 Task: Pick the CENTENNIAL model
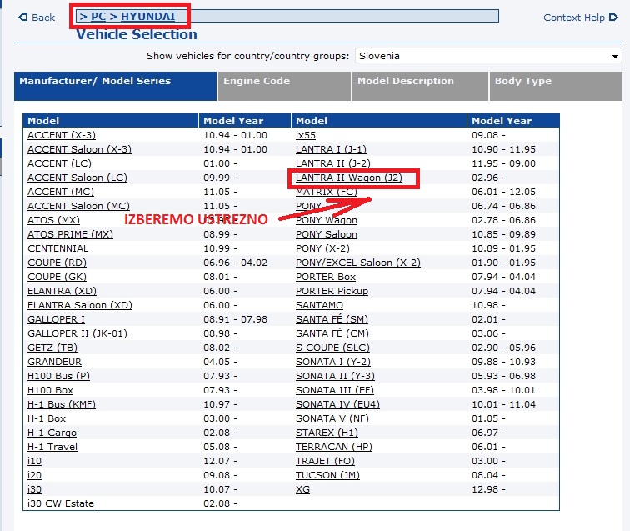click(x=57, y=248)
